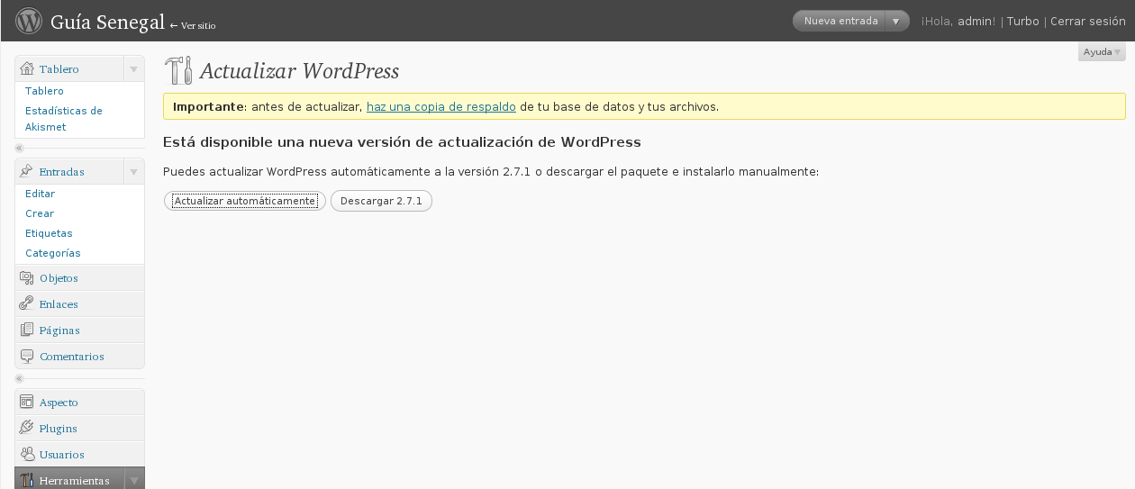Click the Guía Senegal site title
Viewport: 1135px width, 489px height.
point(107,22)
